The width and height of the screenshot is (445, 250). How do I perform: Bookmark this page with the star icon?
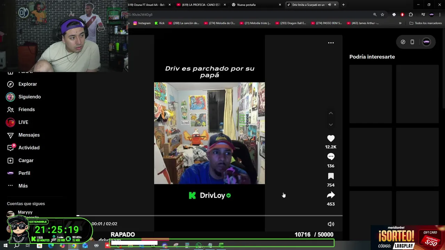pos(382,15)
